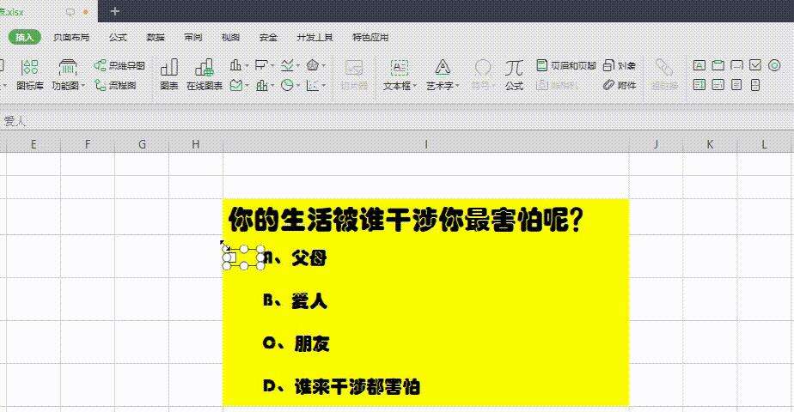
Task: Switch to the 开发工具 ribbon tab
Action: 315,37
